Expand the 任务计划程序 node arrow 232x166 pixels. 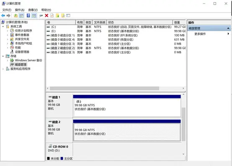pos(8,31)
